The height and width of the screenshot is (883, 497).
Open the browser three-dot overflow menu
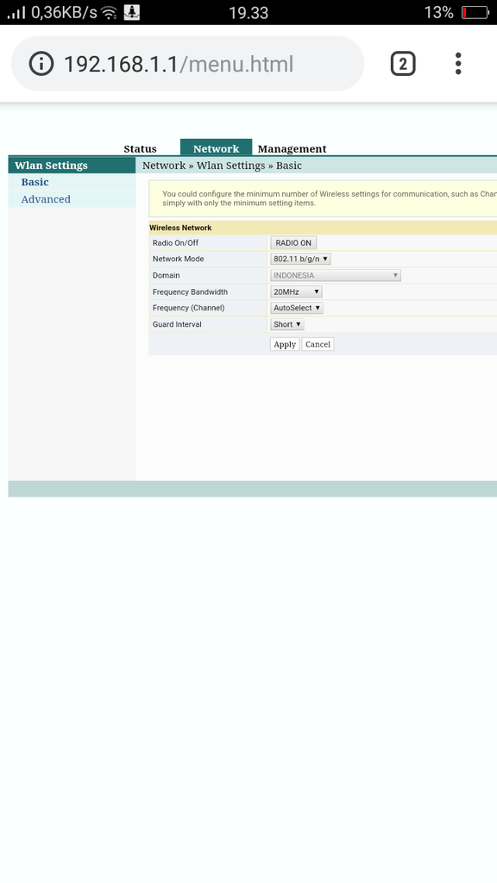[x=458, y=64]
